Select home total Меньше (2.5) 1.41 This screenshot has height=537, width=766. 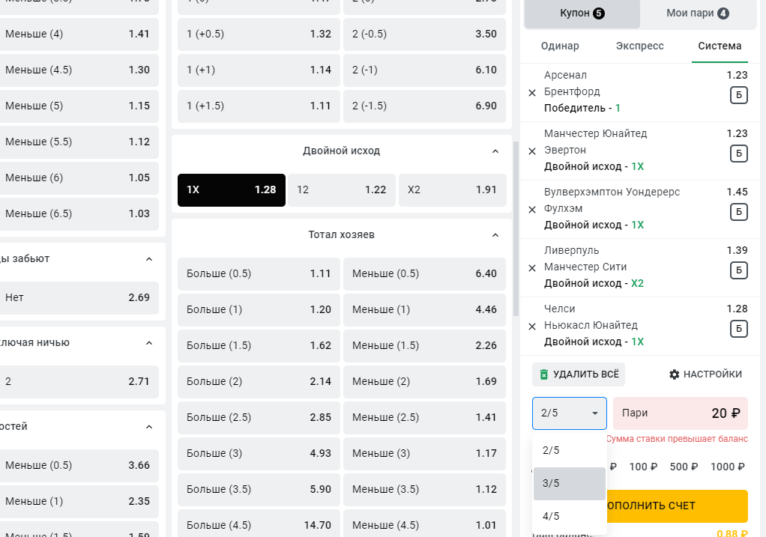click(x=424, y=418)
